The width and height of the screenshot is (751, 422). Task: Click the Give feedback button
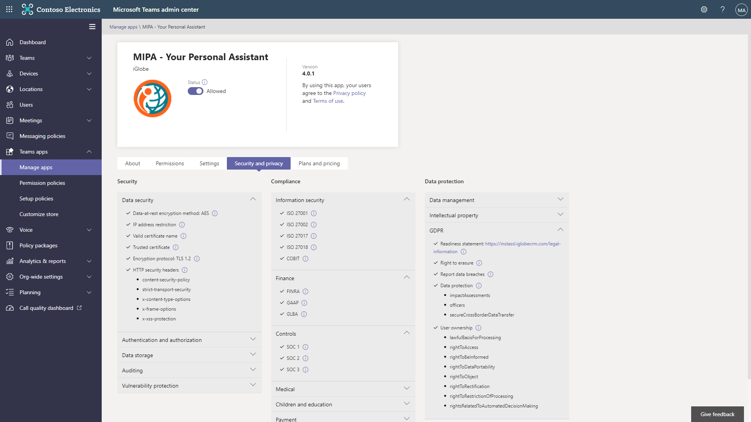(717, 414)
